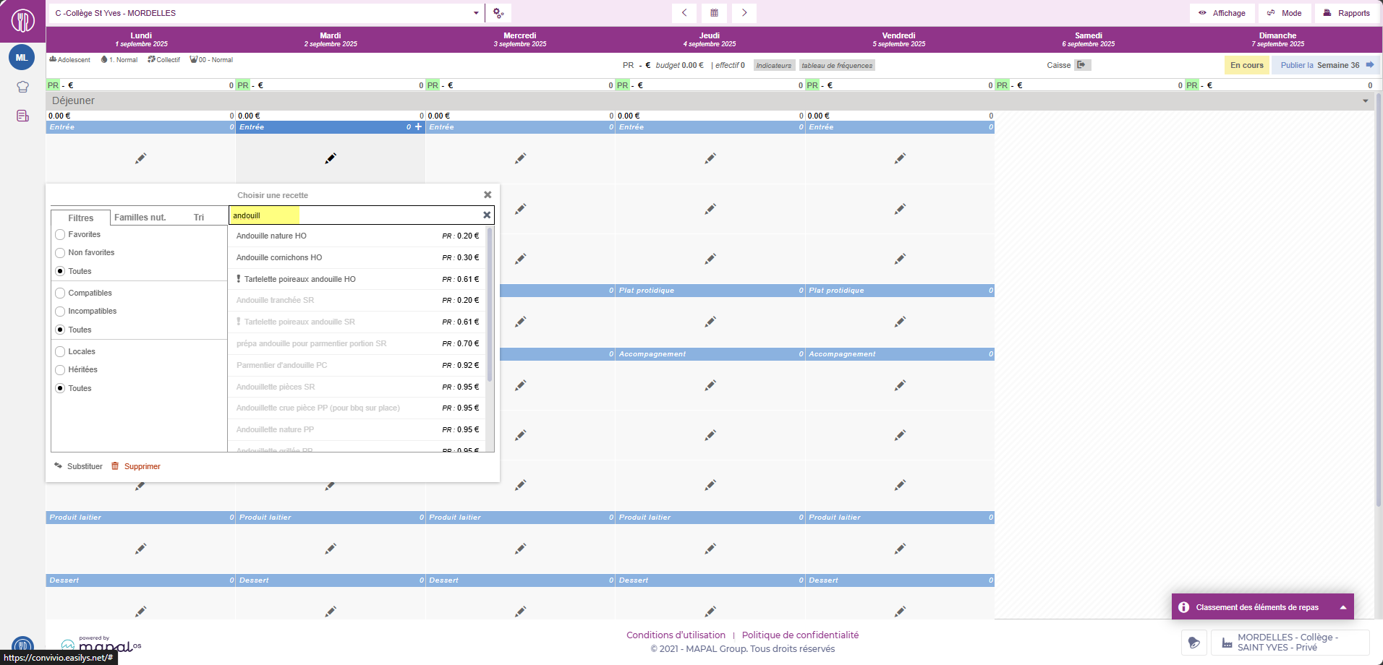Select the Non favorites radio button
Image resolution: width=1383 pixels, height=665 pixels.
click(x=60, y=252)
